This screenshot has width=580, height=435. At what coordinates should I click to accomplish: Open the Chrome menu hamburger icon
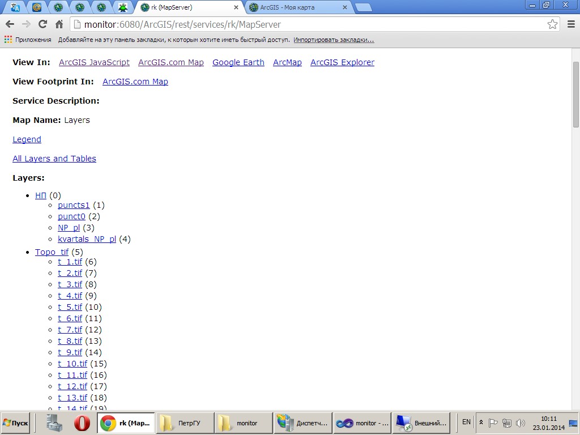pos(571,24)
